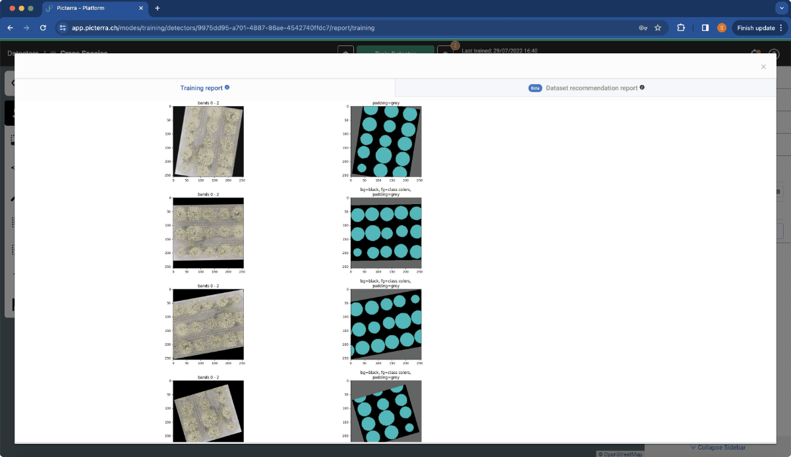Open a new browser tab
The image size is (791, 457).
click(x=157, y=8)
